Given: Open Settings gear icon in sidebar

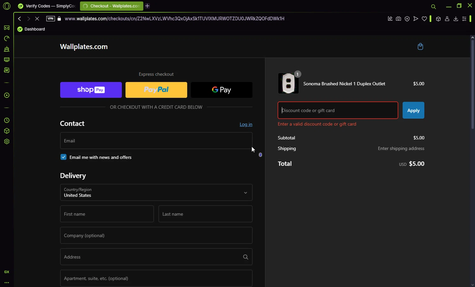Looking at the screenshot, I should click(x=7, y=142).
